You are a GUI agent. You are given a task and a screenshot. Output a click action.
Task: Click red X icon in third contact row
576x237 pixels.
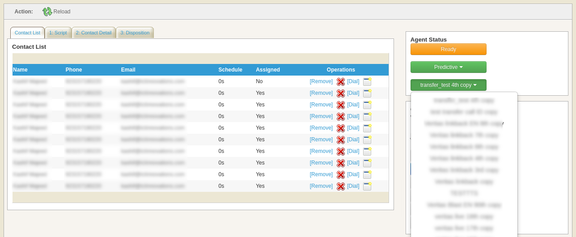tap(340, 105)
